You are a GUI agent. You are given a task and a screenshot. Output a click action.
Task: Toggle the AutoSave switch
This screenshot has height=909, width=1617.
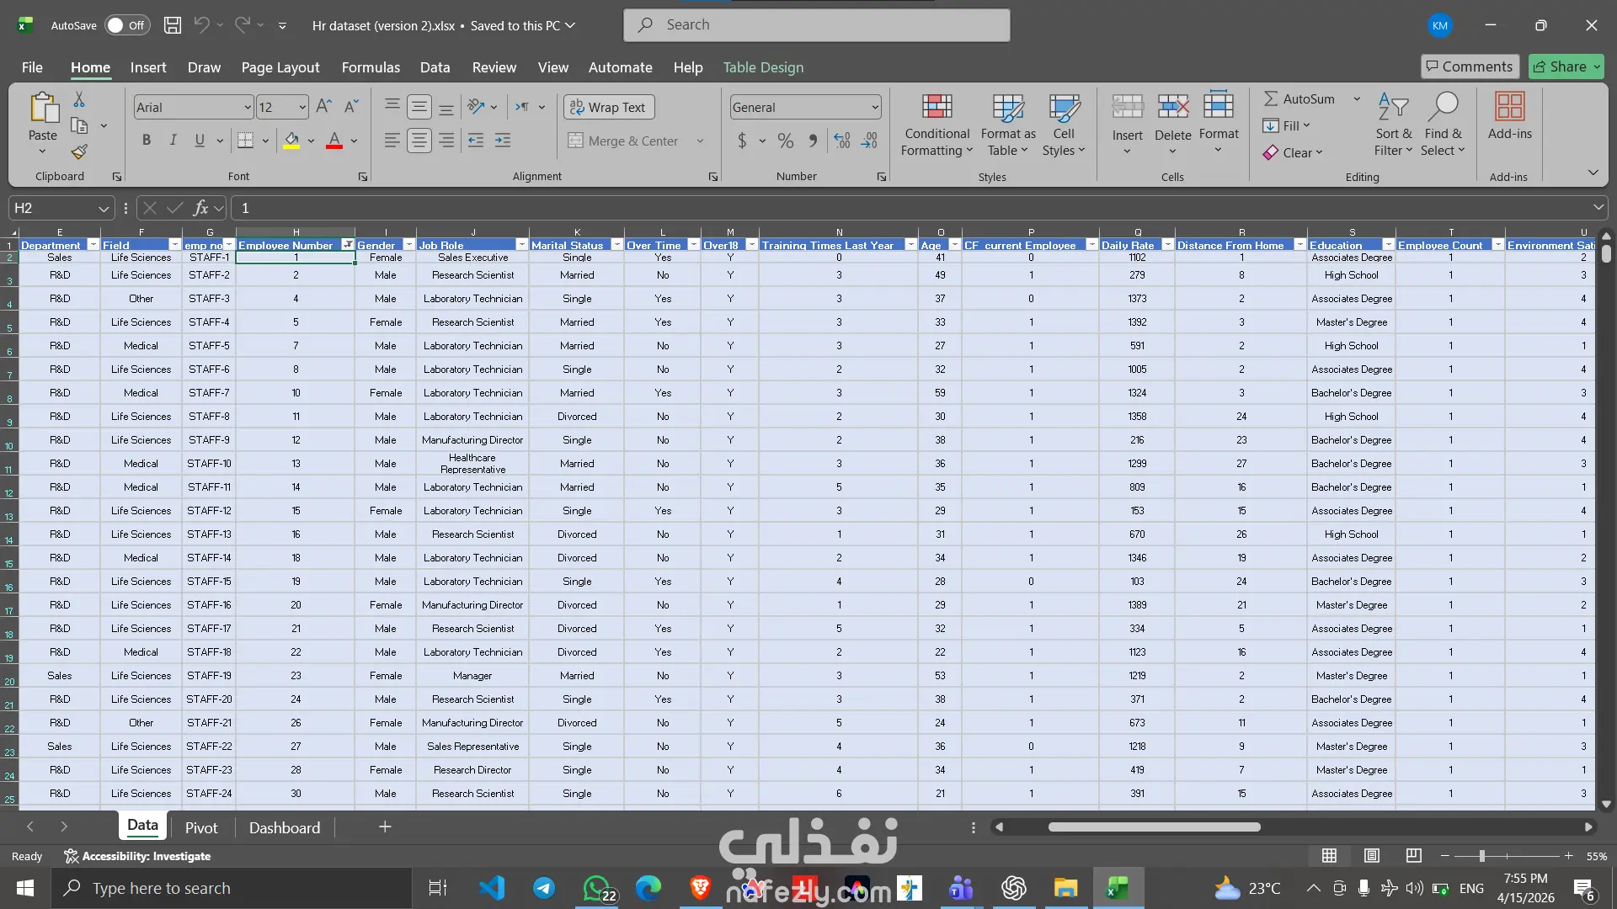click(x=126, y=25)
